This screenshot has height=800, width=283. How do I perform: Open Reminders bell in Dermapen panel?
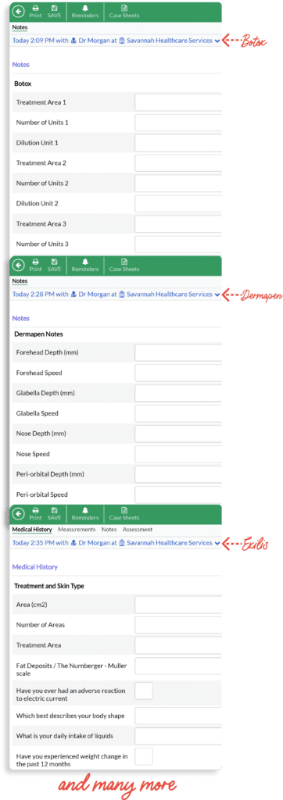pyautogui.click(x=85, y=265)
